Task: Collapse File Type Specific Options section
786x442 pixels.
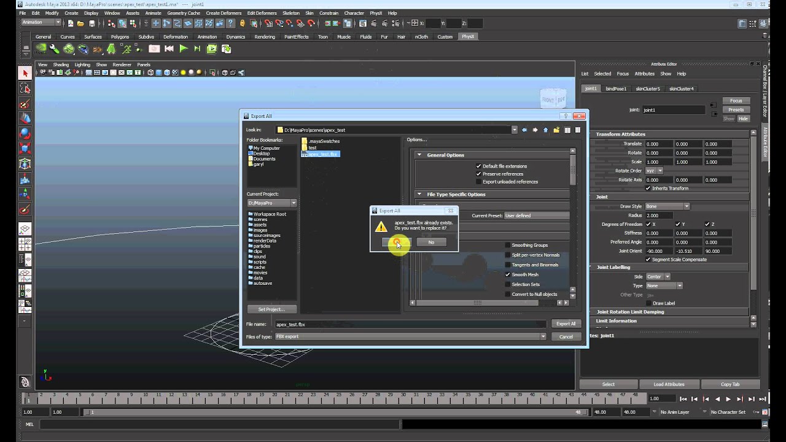Action: tap(419, 195)
